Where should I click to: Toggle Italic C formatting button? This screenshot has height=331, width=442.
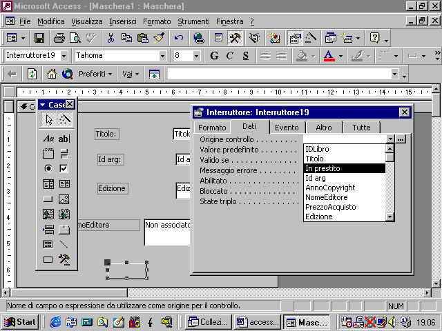pos(230,56)
